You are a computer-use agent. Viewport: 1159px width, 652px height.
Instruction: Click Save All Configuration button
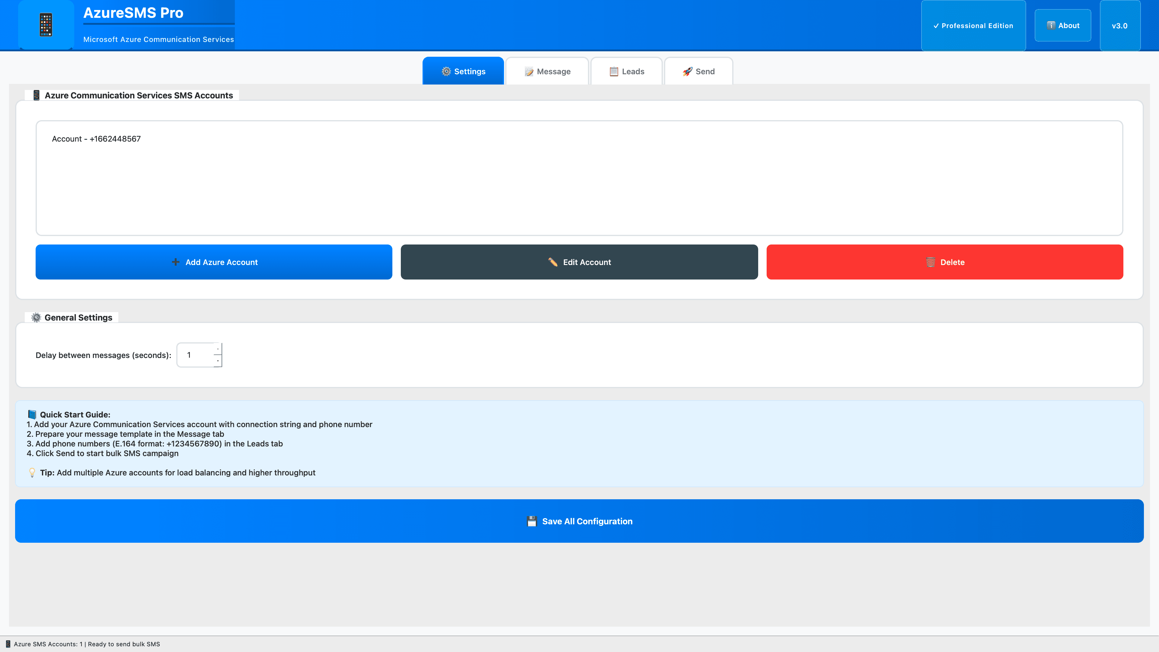click(579, 521)
